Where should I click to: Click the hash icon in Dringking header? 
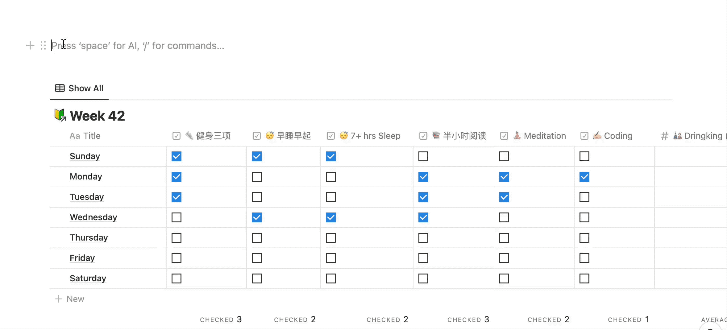point(664,136)
